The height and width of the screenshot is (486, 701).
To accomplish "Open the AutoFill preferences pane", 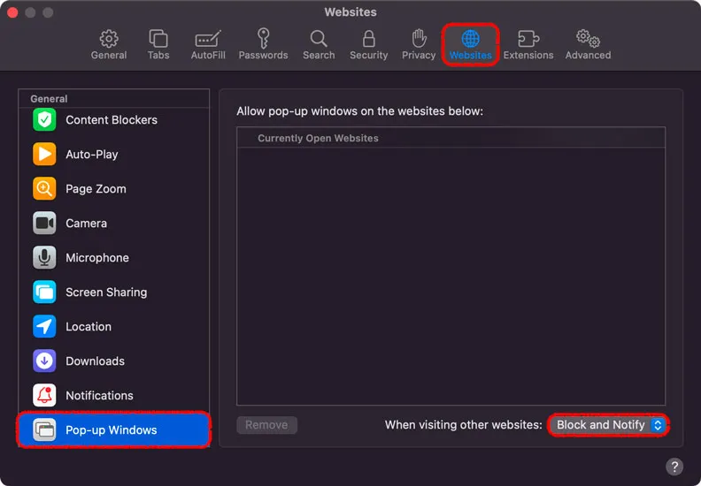I will [x=208, y=45].
